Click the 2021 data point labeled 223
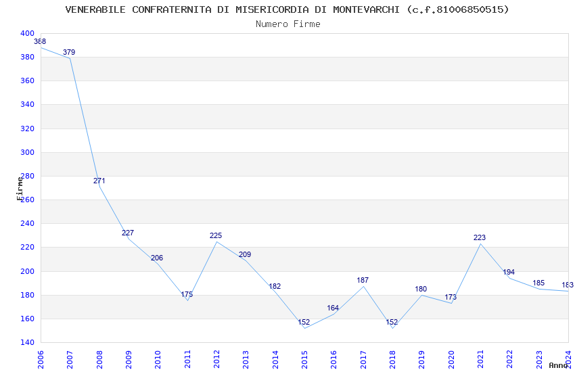This screenshot has height=372, width=575. click(480, 243)
